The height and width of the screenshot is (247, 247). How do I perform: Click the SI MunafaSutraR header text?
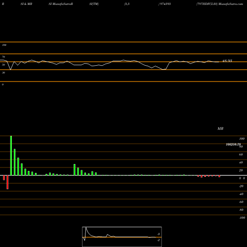[x=61, y=4]
